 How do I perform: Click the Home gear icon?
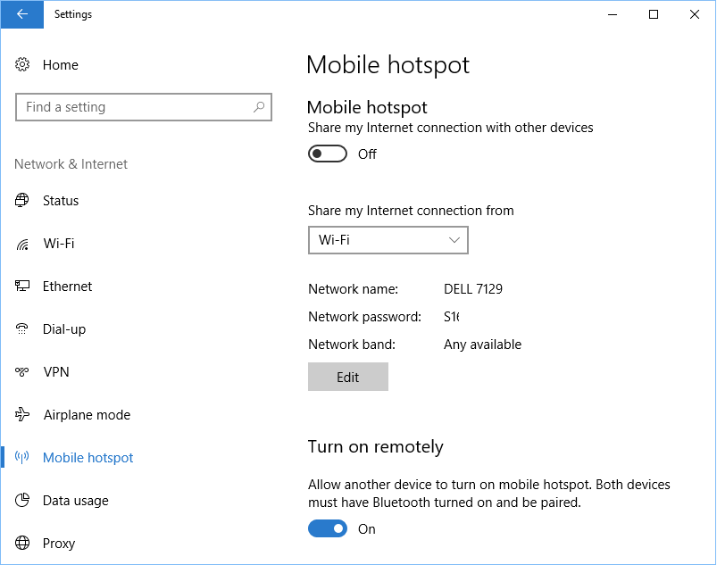[x=22, y=64]
